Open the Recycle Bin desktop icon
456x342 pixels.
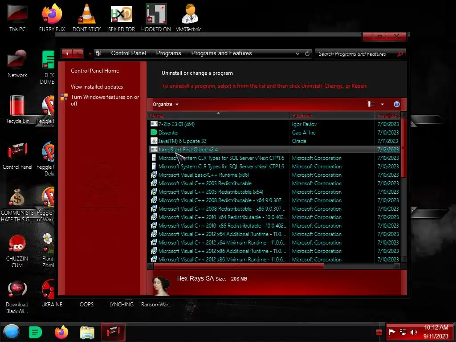click(17, 110)
